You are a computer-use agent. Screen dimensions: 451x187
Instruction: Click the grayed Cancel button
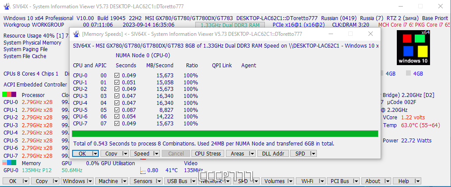[x=176, y=154]
